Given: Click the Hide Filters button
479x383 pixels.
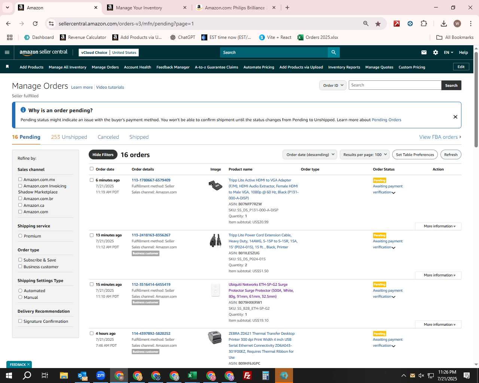Looking at the screenshot, I should pyautogui.click(x=103, y=154).
